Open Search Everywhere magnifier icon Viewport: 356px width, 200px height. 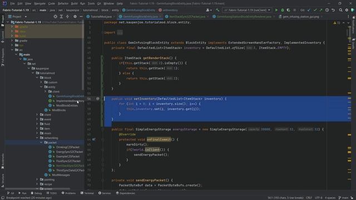tap(341, 10)
